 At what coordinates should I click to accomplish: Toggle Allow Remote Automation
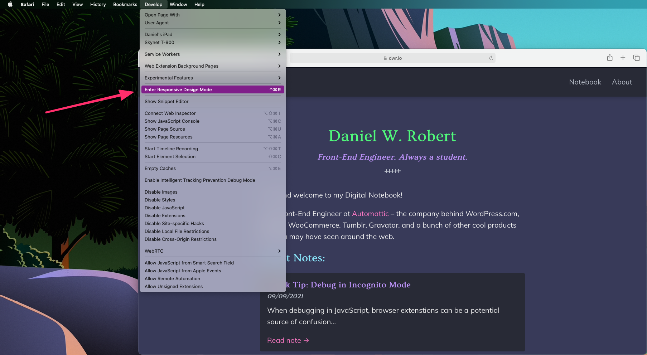[x=213, y=278]
